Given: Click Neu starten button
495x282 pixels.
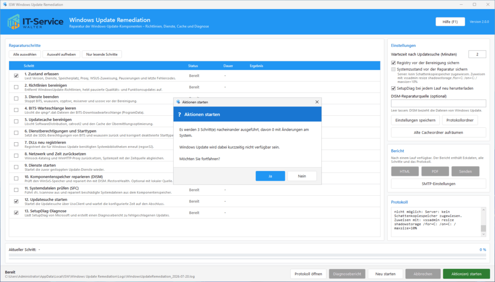Looking at the screenshot, I should tap(385, 274).
